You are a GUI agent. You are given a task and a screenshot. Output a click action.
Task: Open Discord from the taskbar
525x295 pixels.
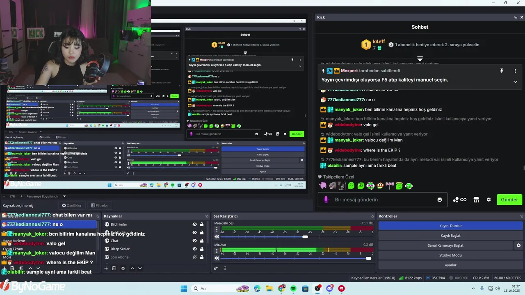click(329, 288)
